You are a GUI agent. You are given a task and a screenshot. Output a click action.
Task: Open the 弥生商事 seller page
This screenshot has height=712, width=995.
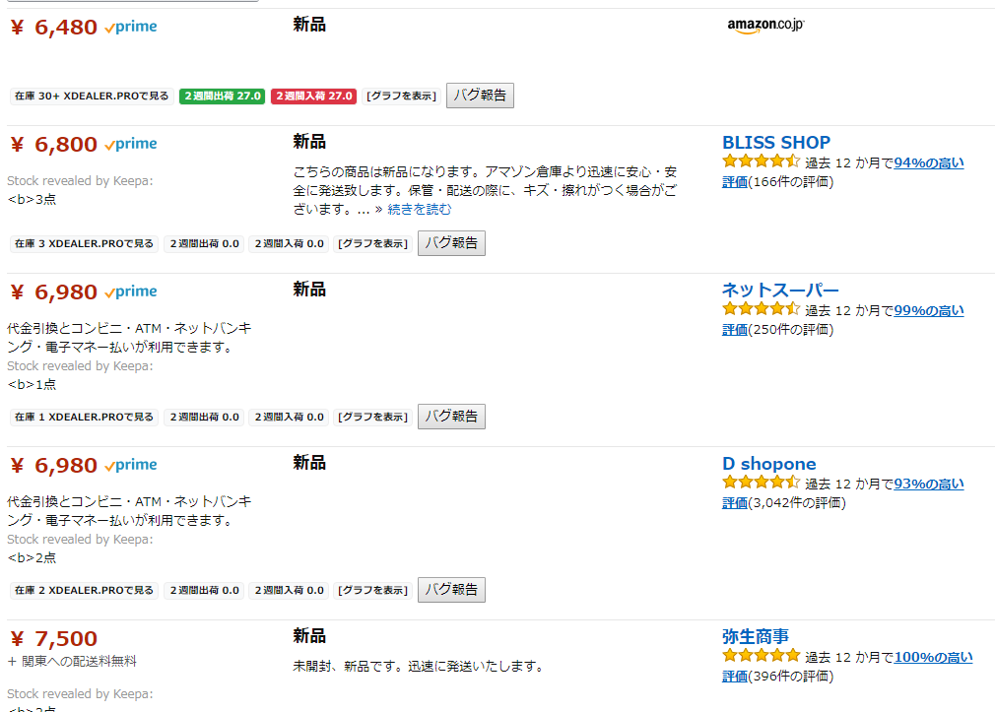click(x=756, y=636)
